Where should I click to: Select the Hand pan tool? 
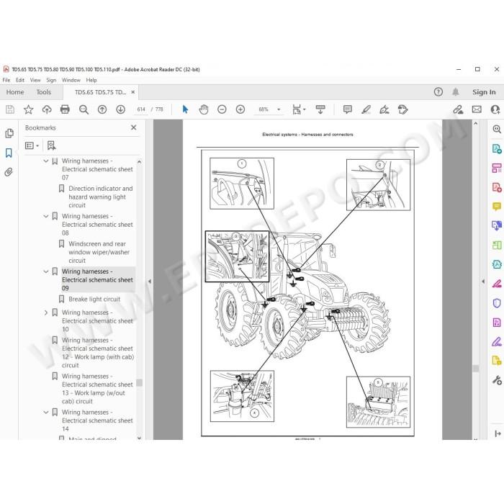click(204, 109)
